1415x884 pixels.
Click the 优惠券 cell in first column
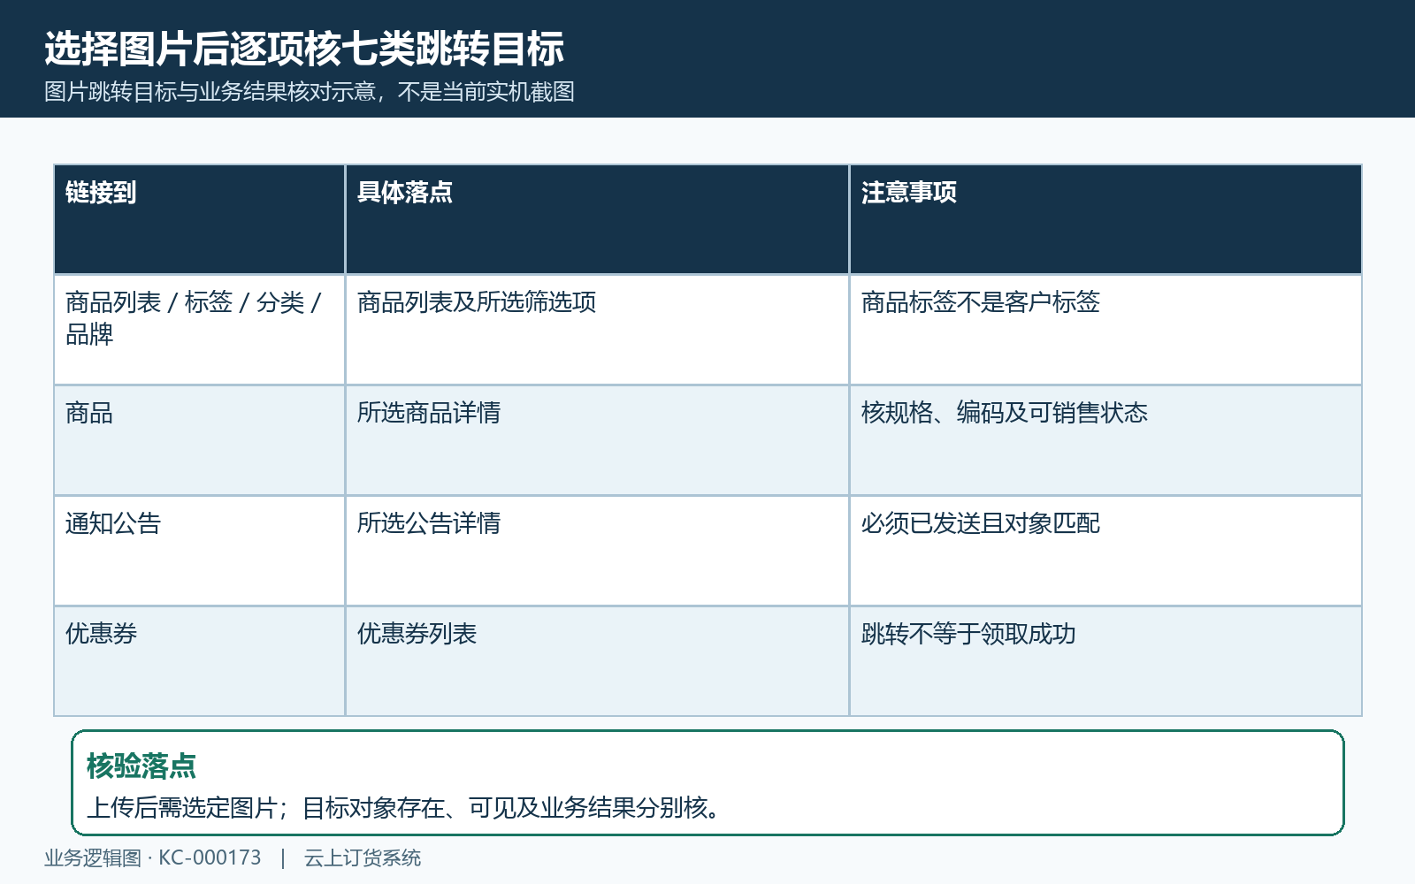tap(199, 661)
